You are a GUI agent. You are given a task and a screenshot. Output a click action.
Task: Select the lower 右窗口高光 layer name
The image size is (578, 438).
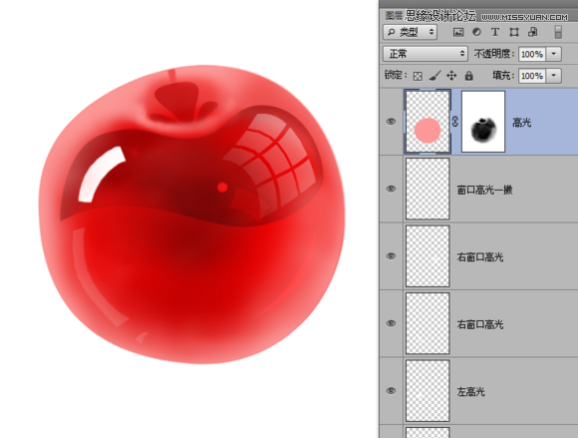tap(480, 324)
